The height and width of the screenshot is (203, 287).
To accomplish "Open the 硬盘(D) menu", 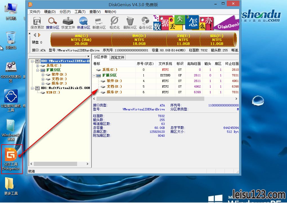I will pyautogui.click(x=50, y=12).
